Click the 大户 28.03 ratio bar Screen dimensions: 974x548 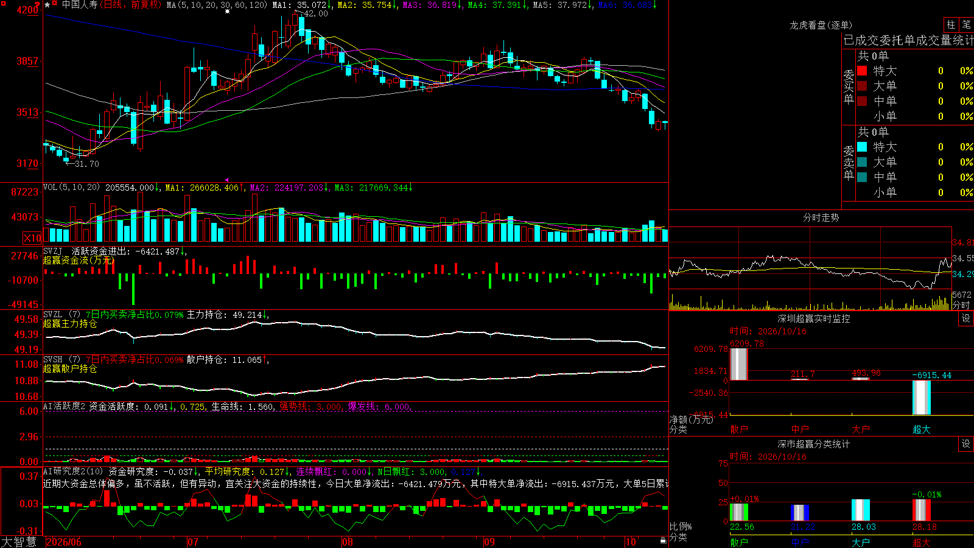tap(861, 510)
